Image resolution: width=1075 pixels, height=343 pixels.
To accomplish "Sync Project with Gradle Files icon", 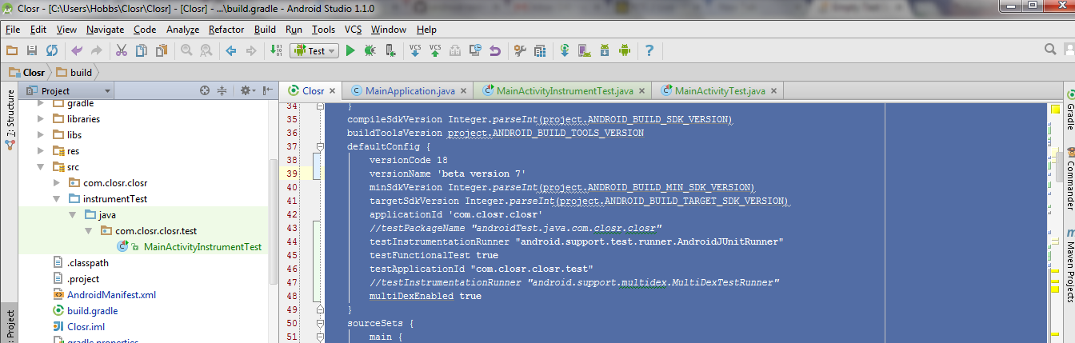I will click(x=565, y=50).
